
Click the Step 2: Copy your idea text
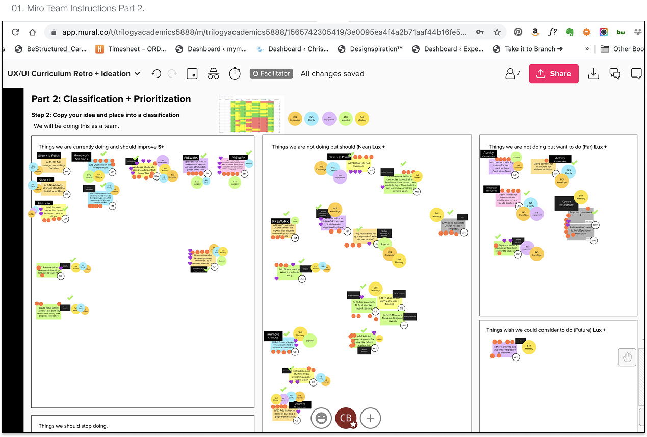[106, 115]
